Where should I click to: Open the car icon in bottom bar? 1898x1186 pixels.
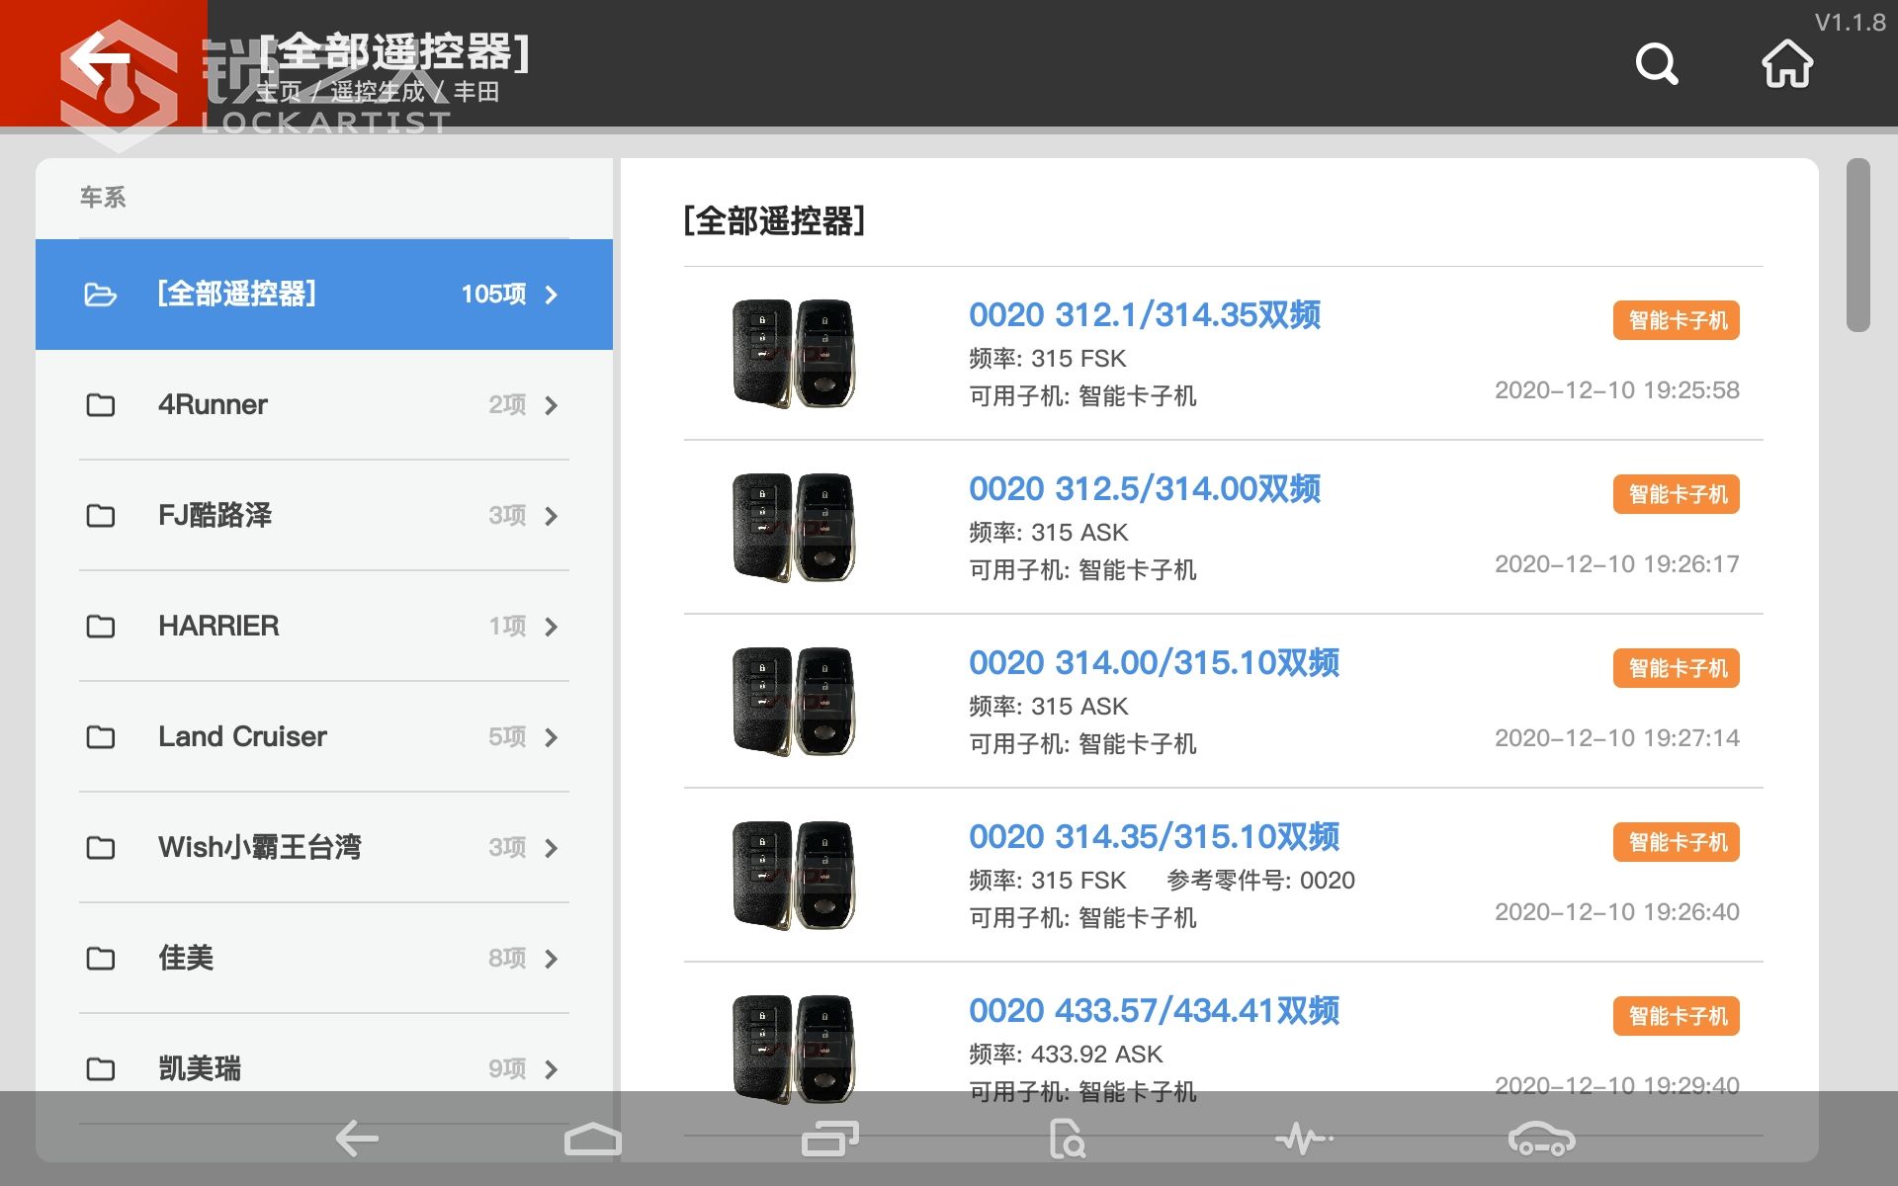coord(1541,1139)
